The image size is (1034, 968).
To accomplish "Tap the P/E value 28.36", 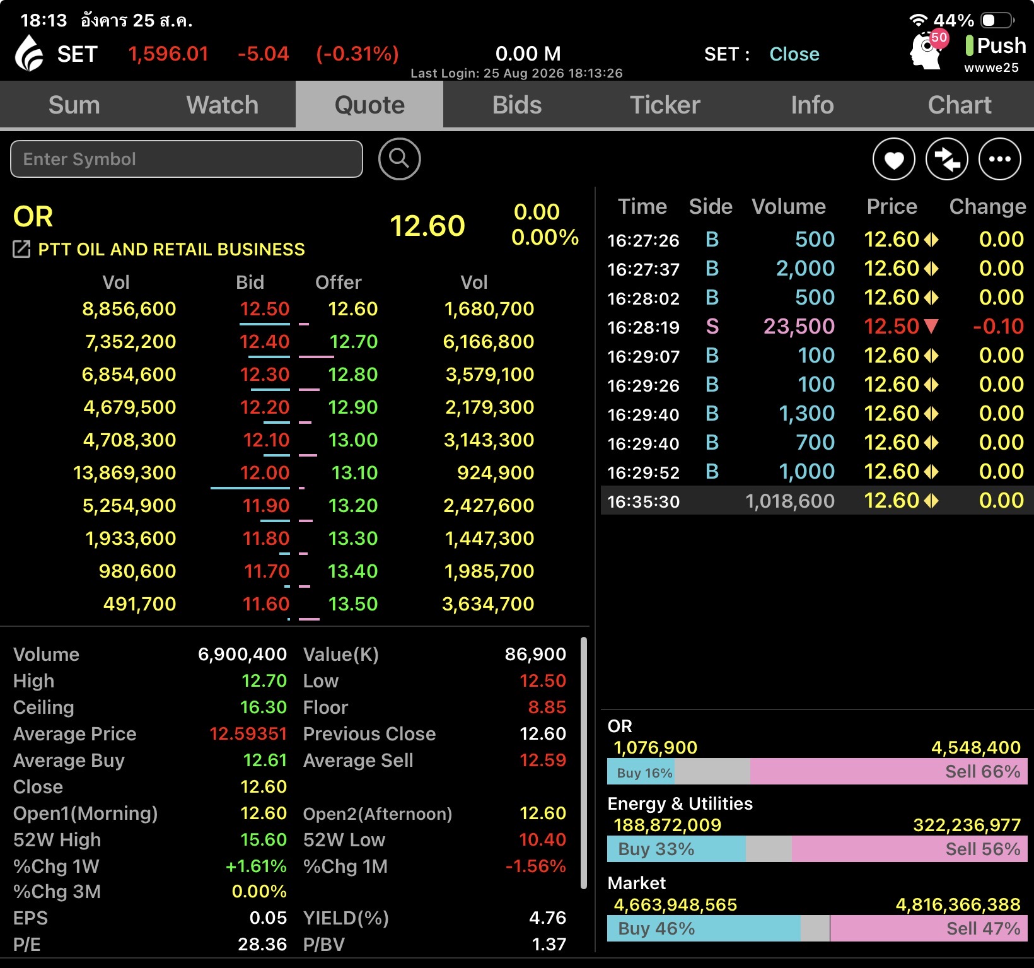I will (262, 945).
